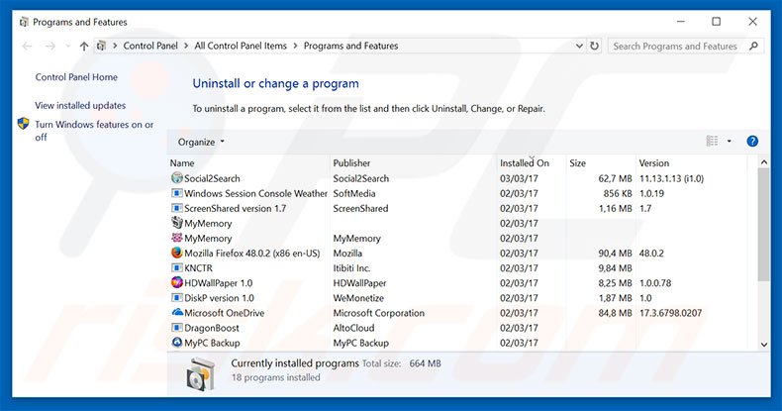Click the 17.3.6798.0207 version cell
Viewport: 782px width, 411px height.
click(x=670, y=313)
